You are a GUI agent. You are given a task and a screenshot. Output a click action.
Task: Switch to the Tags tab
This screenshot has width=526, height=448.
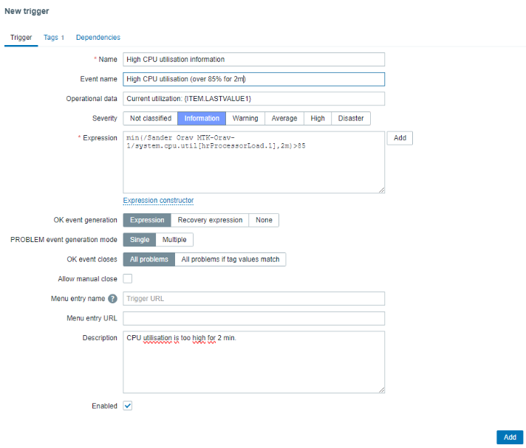pos(53,38)
